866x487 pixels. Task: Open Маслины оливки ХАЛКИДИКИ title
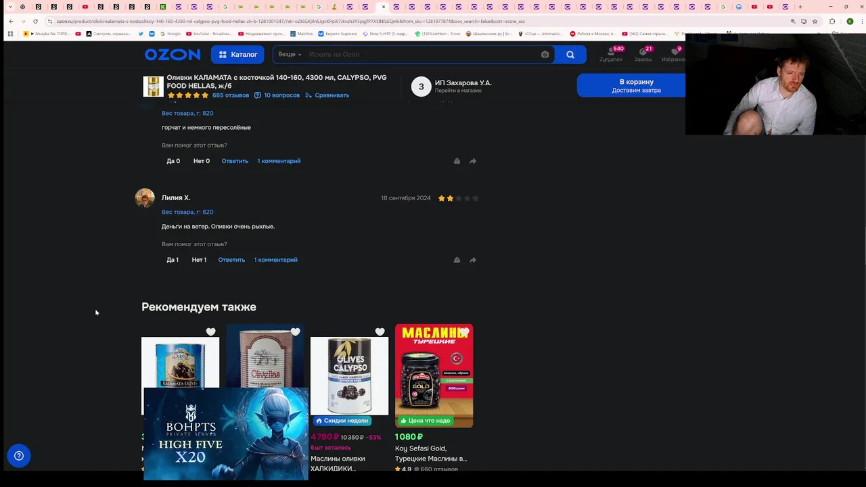point(338,463)
